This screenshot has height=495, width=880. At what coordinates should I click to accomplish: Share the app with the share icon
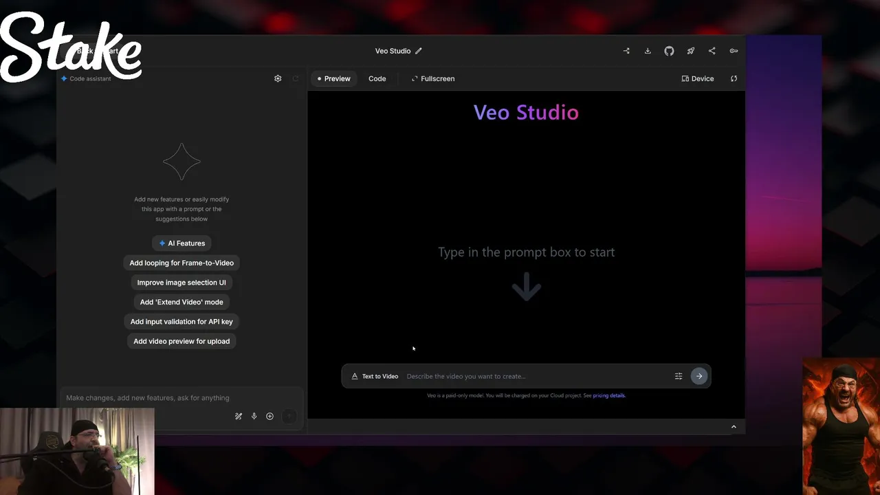point(712,51)
